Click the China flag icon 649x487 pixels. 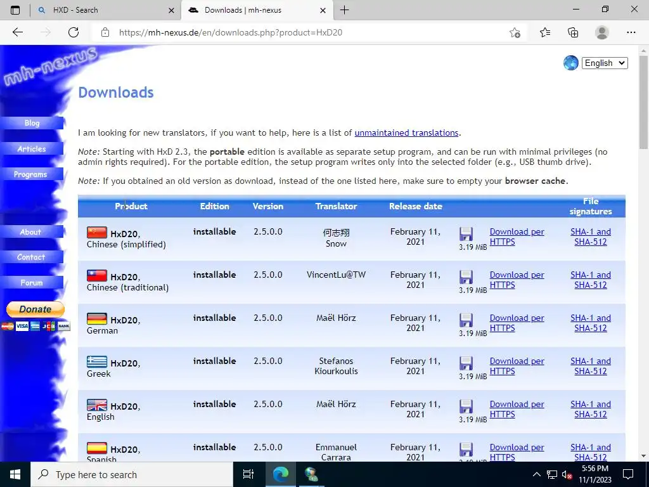(97, 232)
